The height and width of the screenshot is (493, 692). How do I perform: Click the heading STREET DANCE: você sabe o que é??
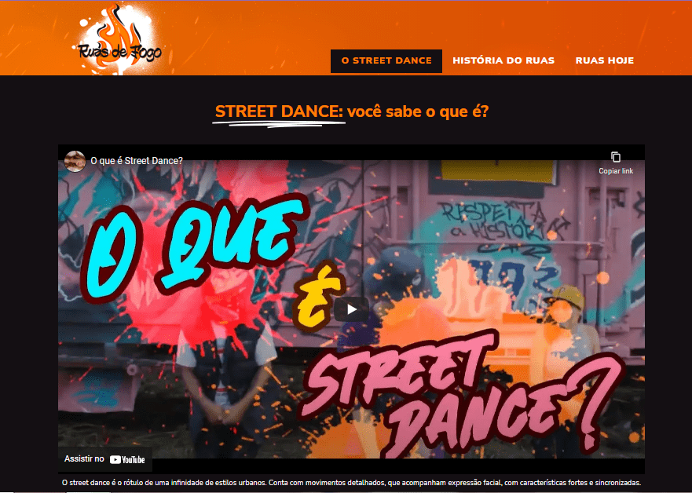(x=352, y=111)
